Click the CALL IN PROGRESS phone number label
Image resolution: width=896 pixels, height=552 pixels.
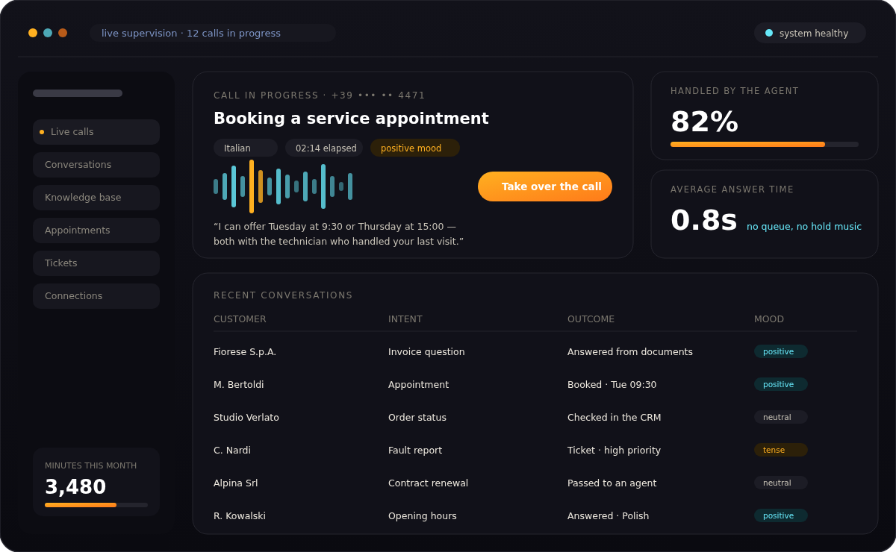click(320, 95)
